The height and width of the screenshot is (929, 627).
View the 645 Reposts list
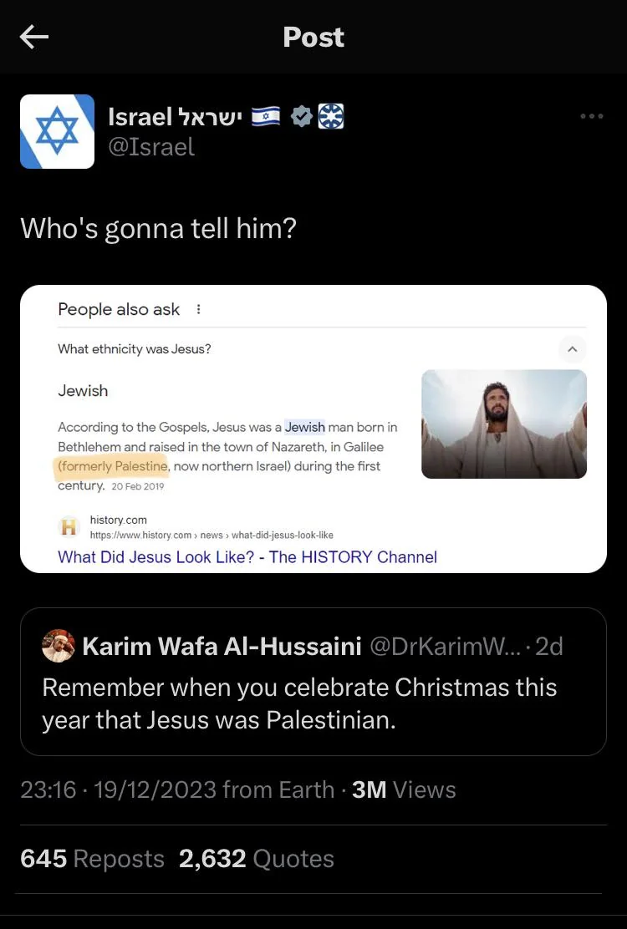92,859
